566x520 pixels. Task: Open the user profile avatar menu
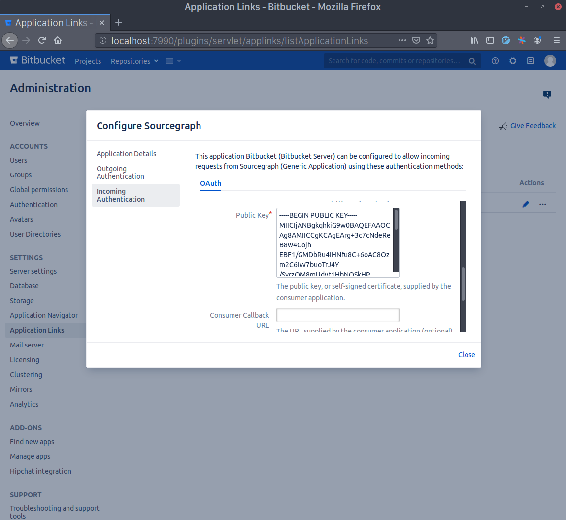(x=550, y=61)
